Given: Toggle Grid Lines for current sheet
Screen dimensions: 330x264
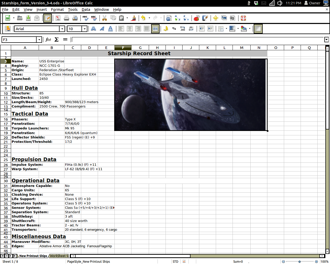Looking at the screenshot, I should pos(258,29).
